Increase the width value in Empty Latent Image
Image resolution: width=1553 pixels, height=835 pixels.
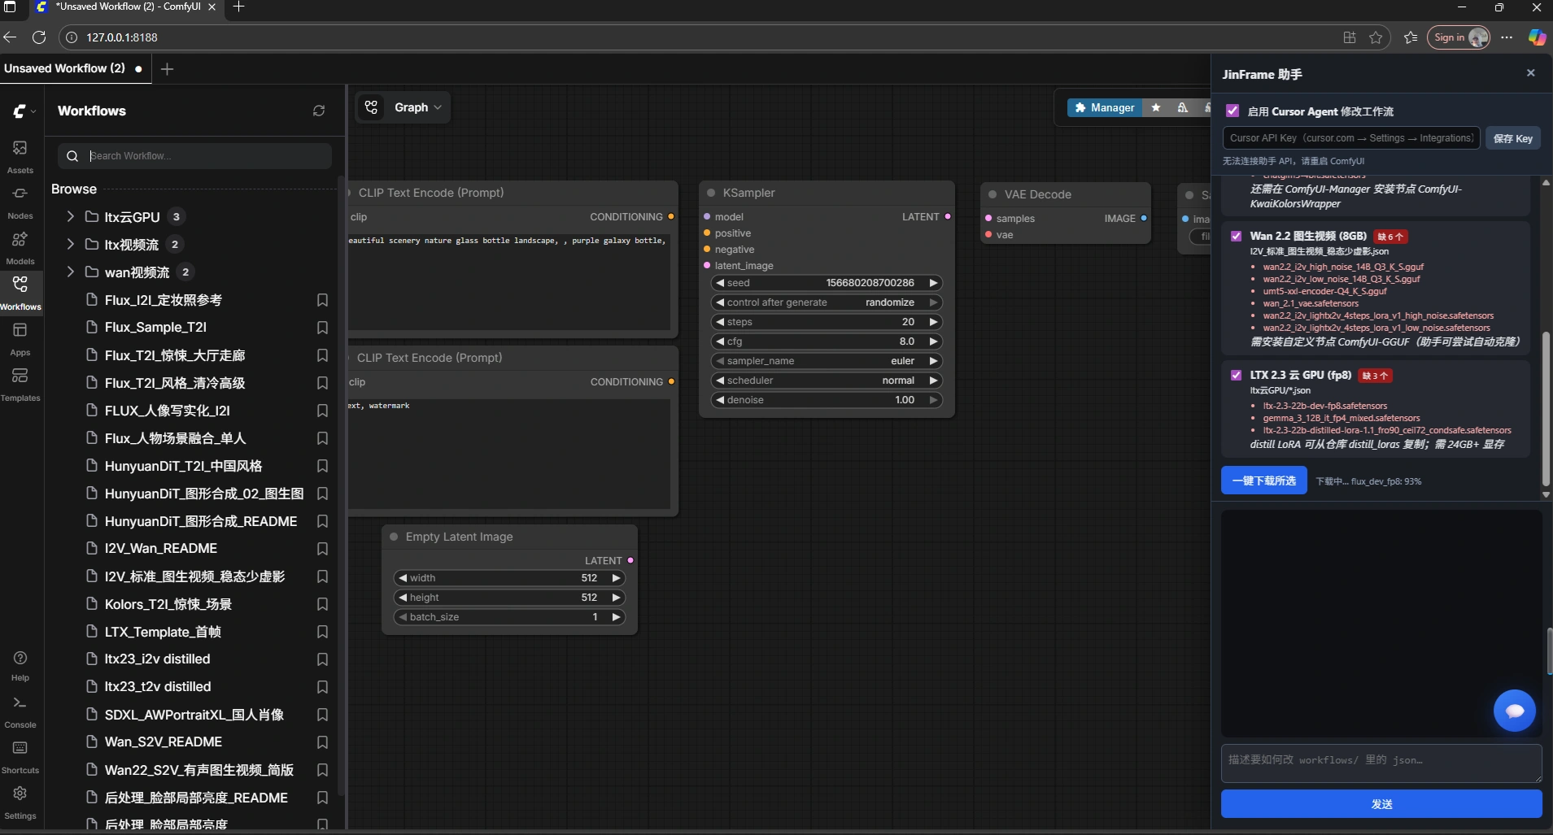coord(616,578)
